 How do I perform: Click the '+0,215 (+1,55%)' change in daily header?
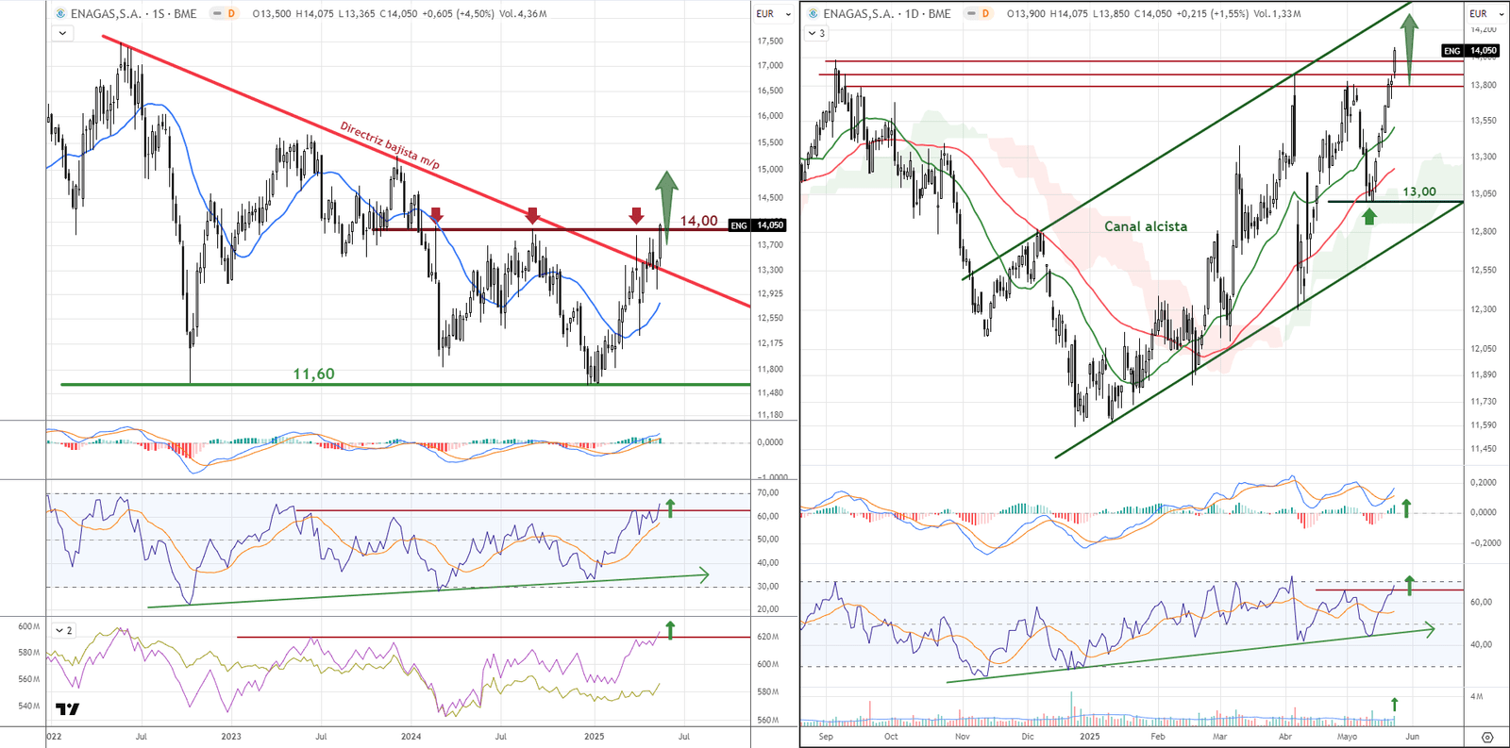[x=1213, y=14]
